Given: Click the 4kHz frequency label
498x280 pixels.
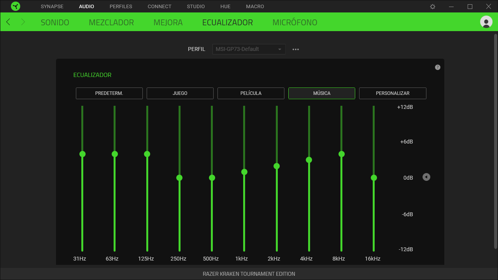Looking at the screenshot, I should [x=306, y=259].
